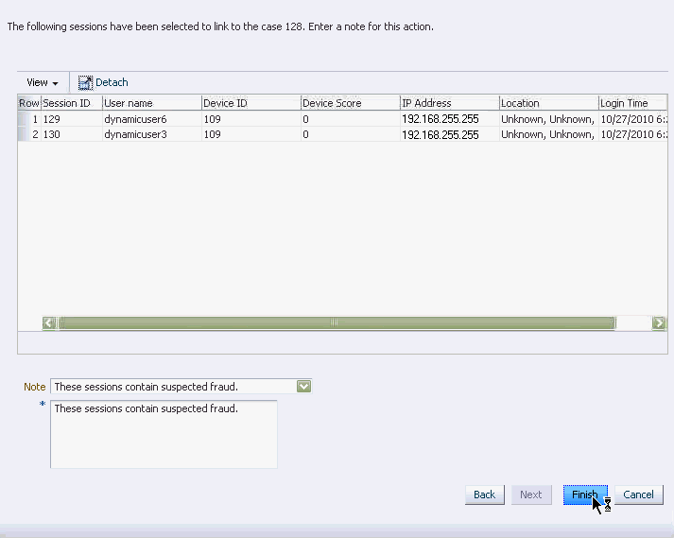Click the dynamicuser6 user name cell

point(152,119)
